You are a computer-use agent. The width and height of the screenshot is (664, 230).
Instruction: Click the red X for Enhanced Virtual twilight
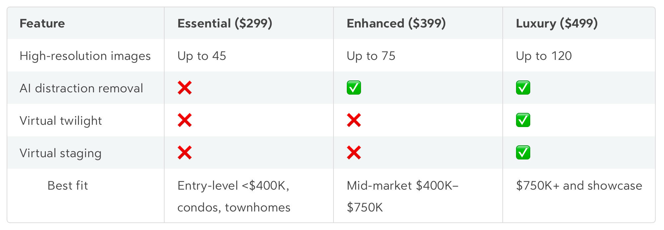pos(354,120)
